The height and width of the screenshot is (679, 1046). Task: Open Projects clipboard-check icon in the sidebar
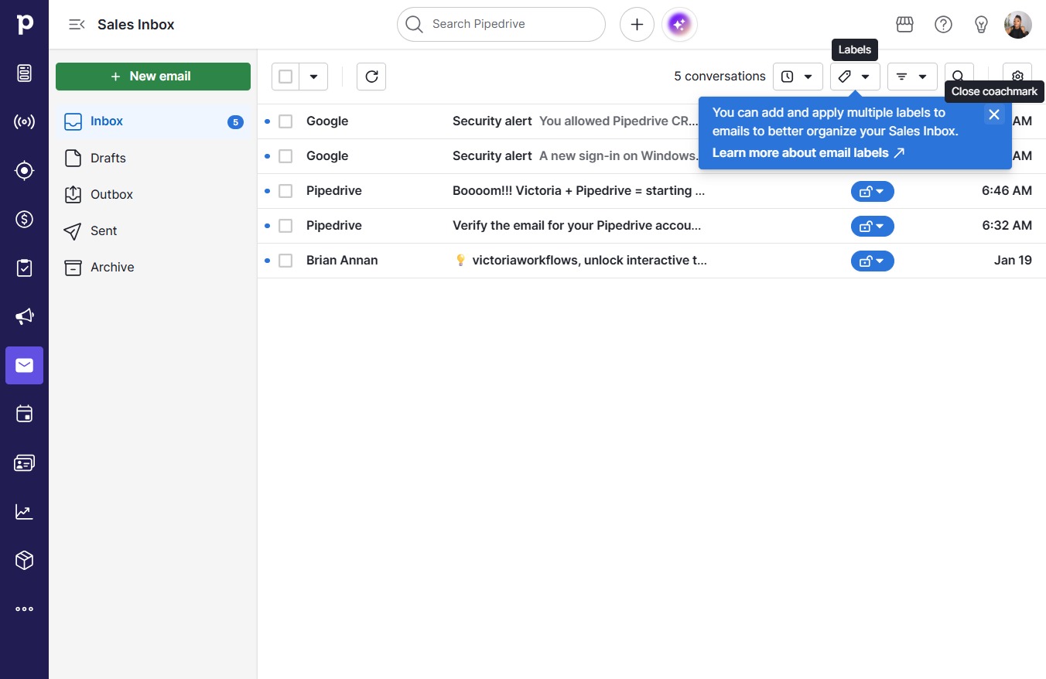pyautogui.click(x=24, y=268)
